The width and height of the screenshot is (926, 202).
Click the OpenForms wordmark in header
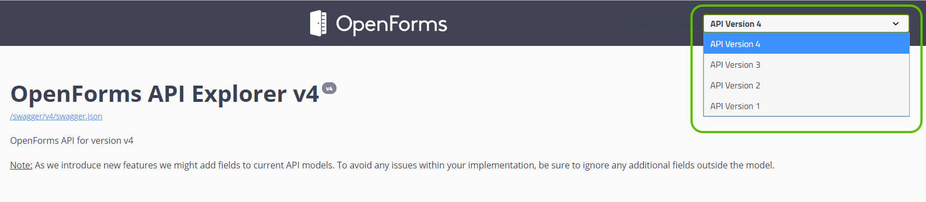[x=391, y=24]
